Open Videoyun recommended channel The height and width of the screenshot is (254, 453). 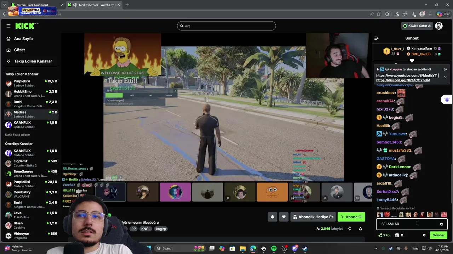(31, 236)
